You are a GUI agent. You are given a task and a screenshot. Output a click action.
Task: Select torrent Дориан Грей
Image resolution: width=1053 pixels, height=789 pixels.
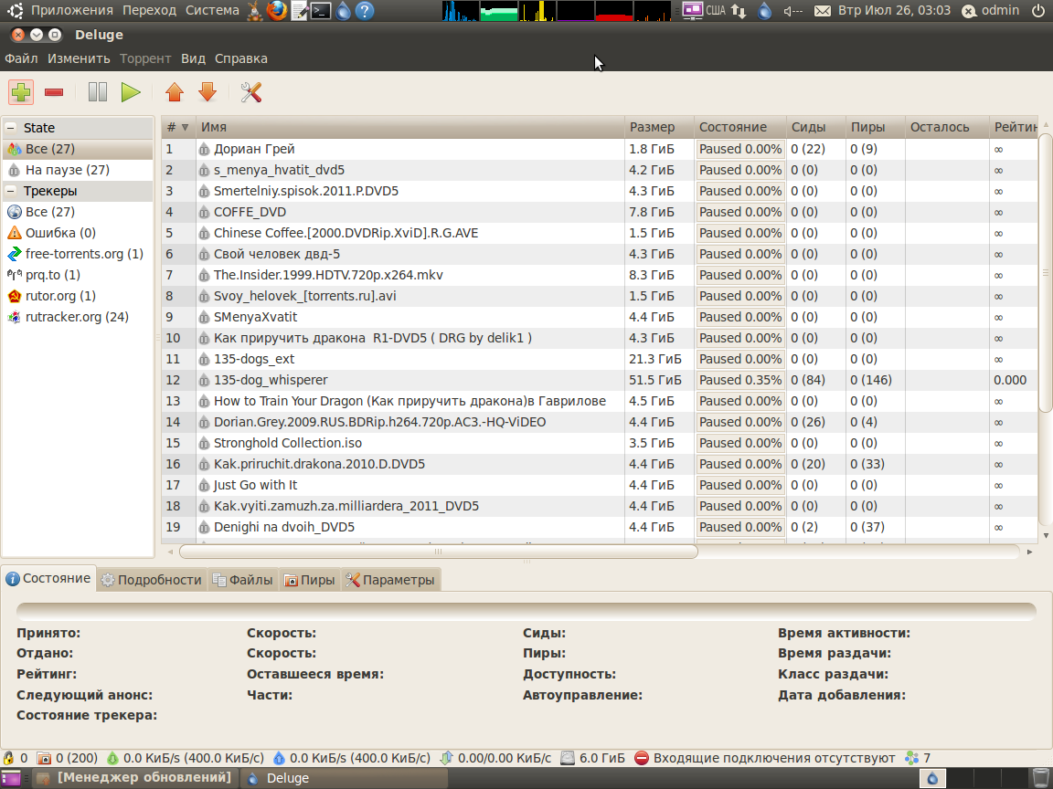point(599,149)
